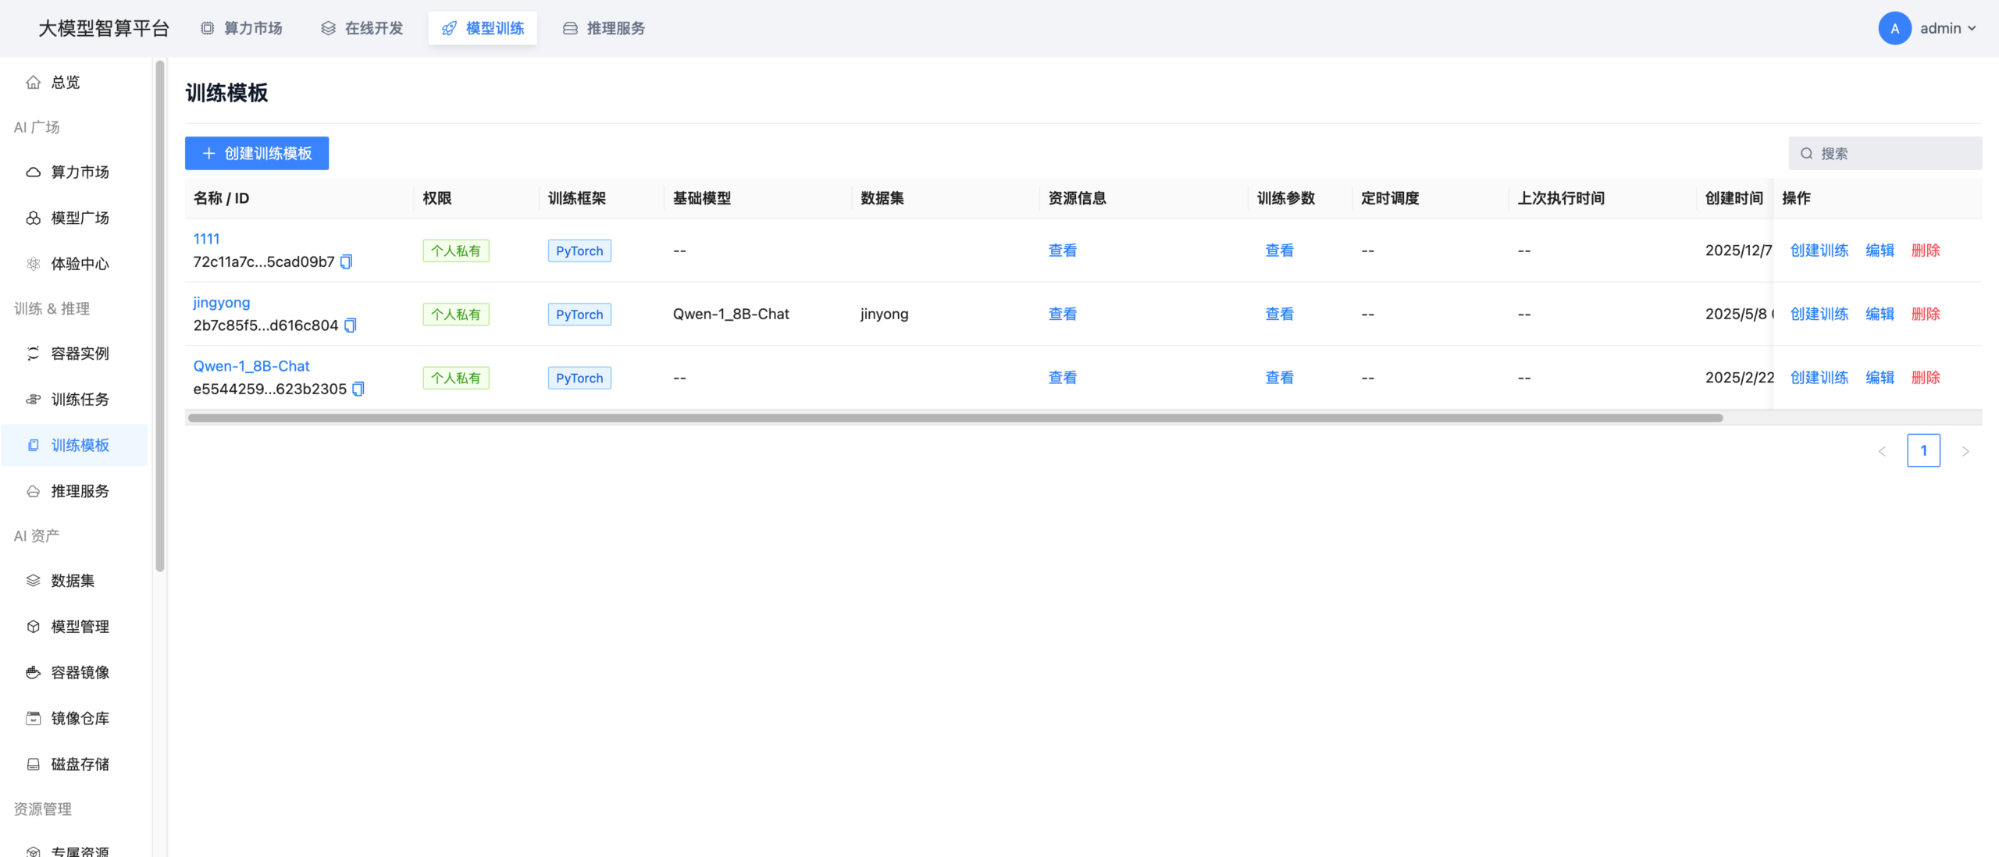Open 模型广场 in sidebar

[x=80, y=218]
